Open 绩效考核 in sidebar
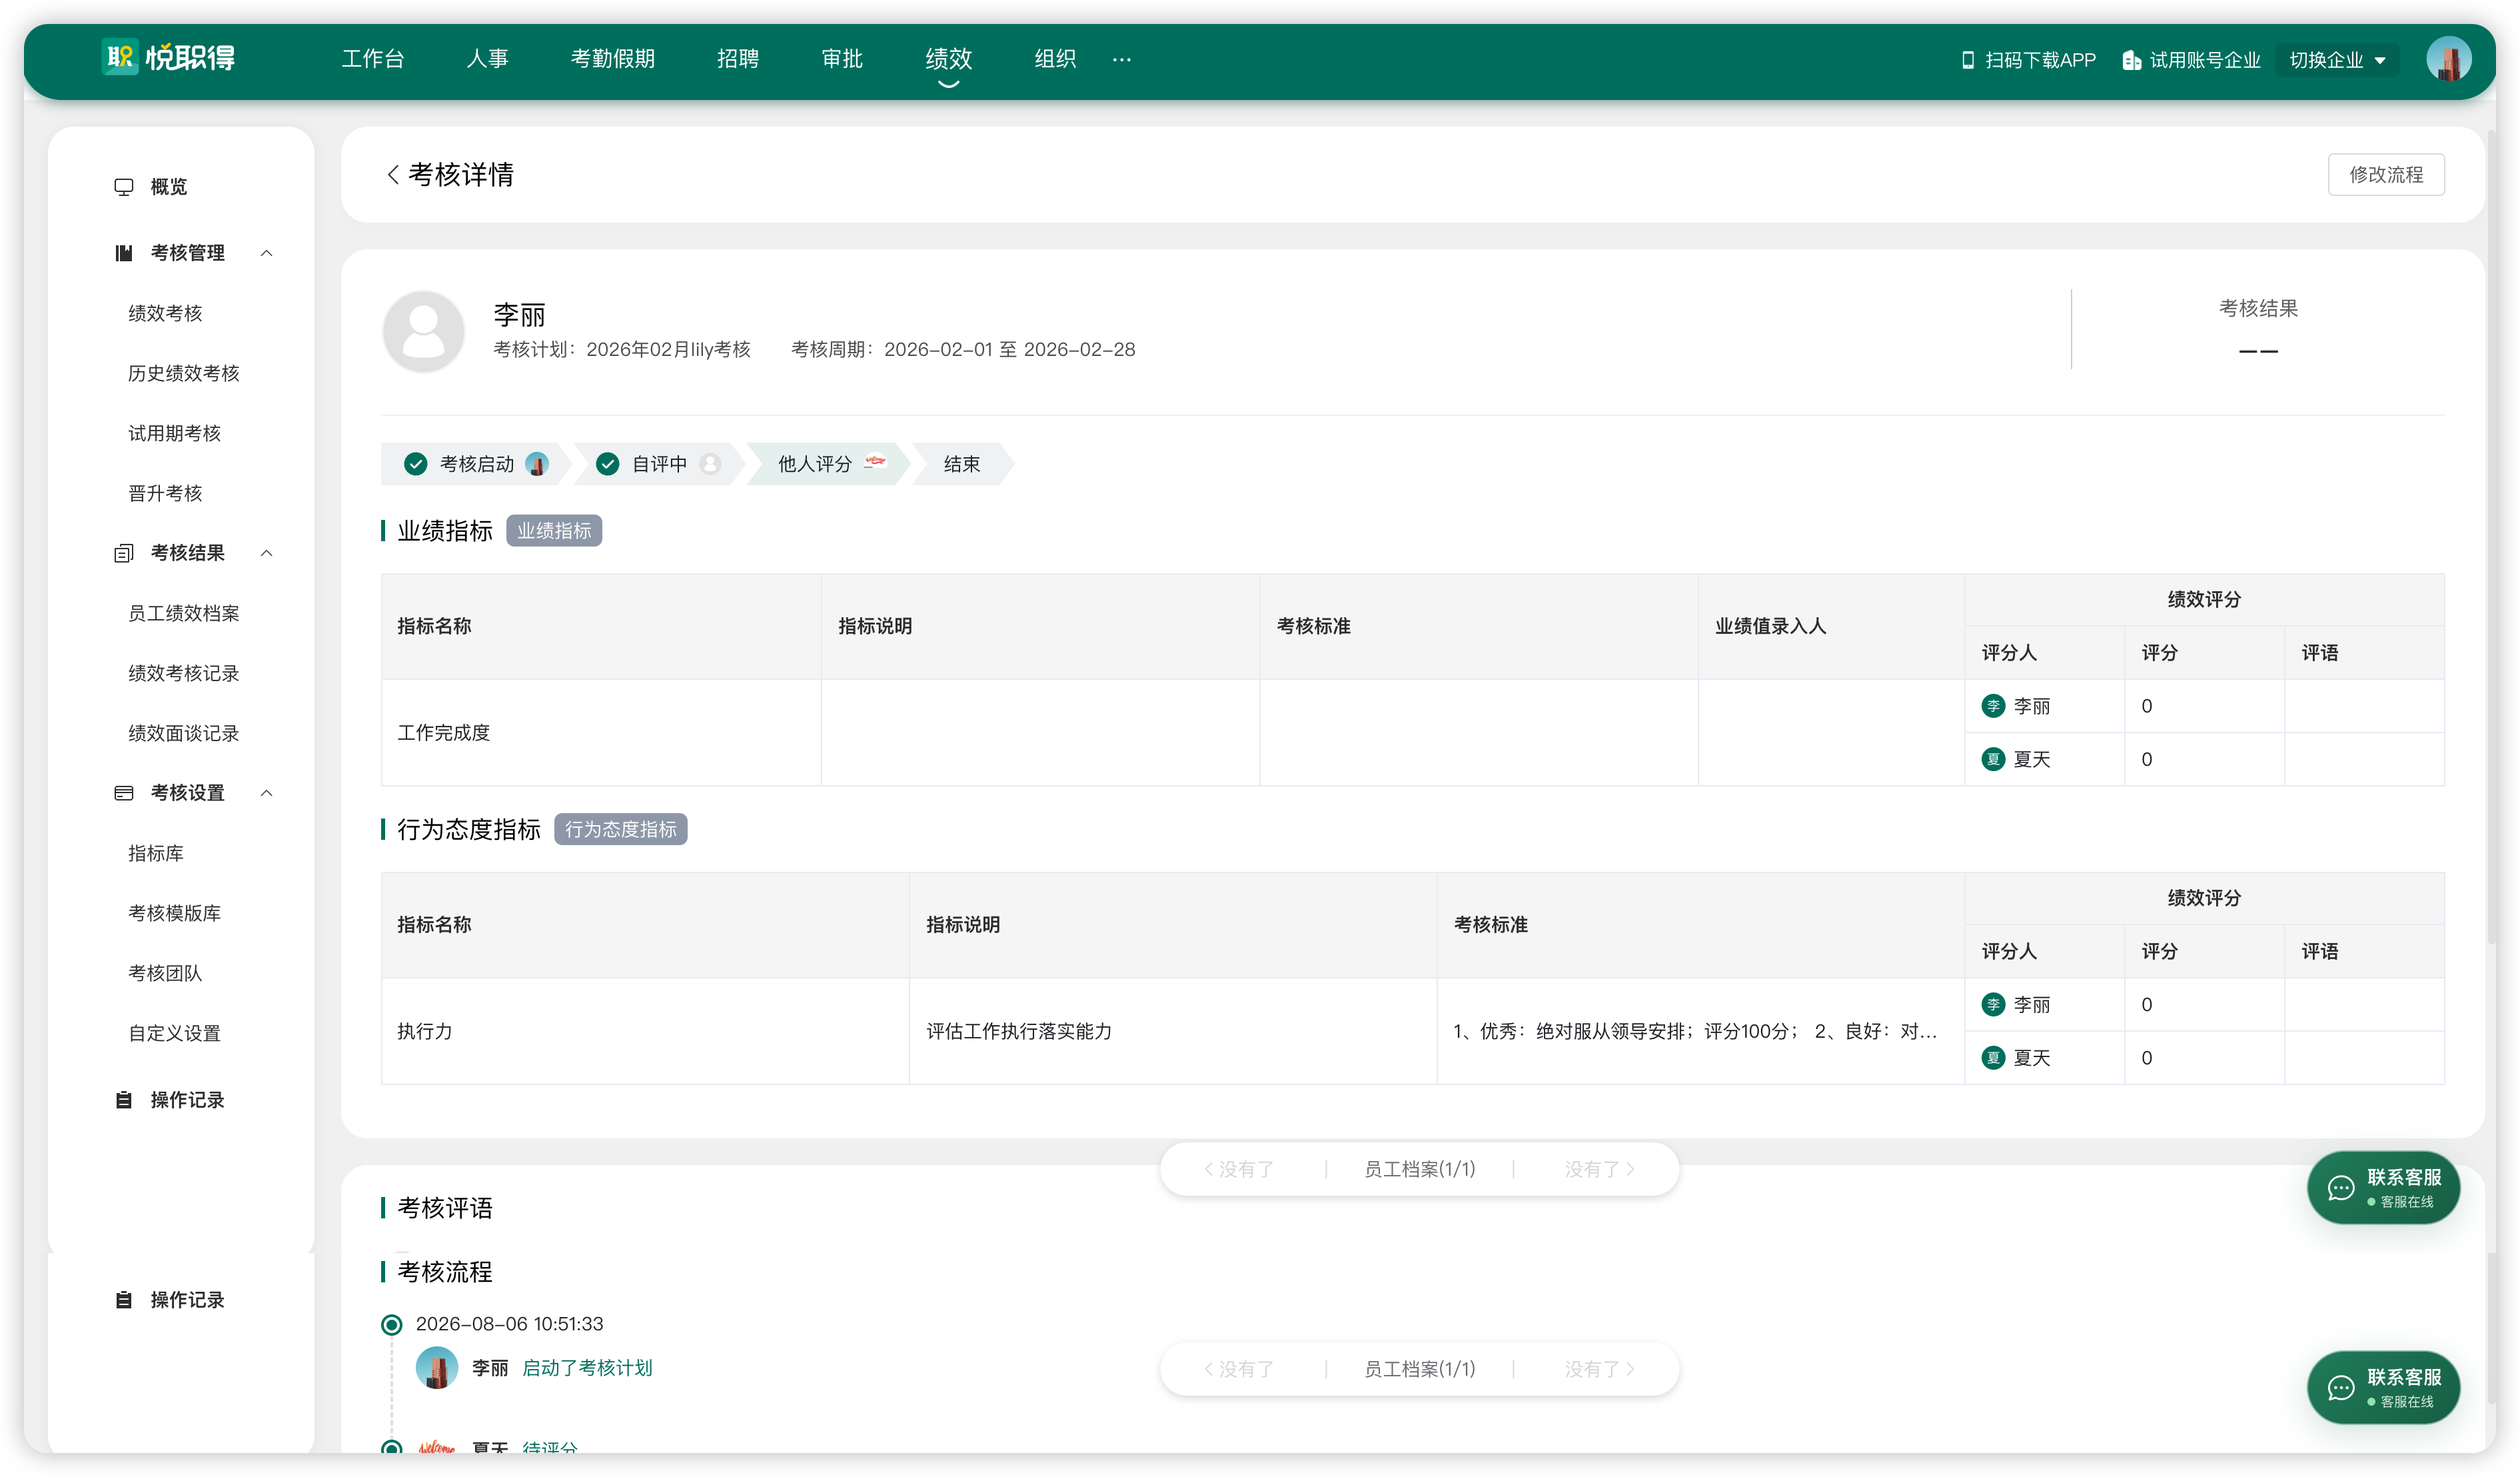The height and width of the screenshot is (1477, 2520). coord(165,313)
